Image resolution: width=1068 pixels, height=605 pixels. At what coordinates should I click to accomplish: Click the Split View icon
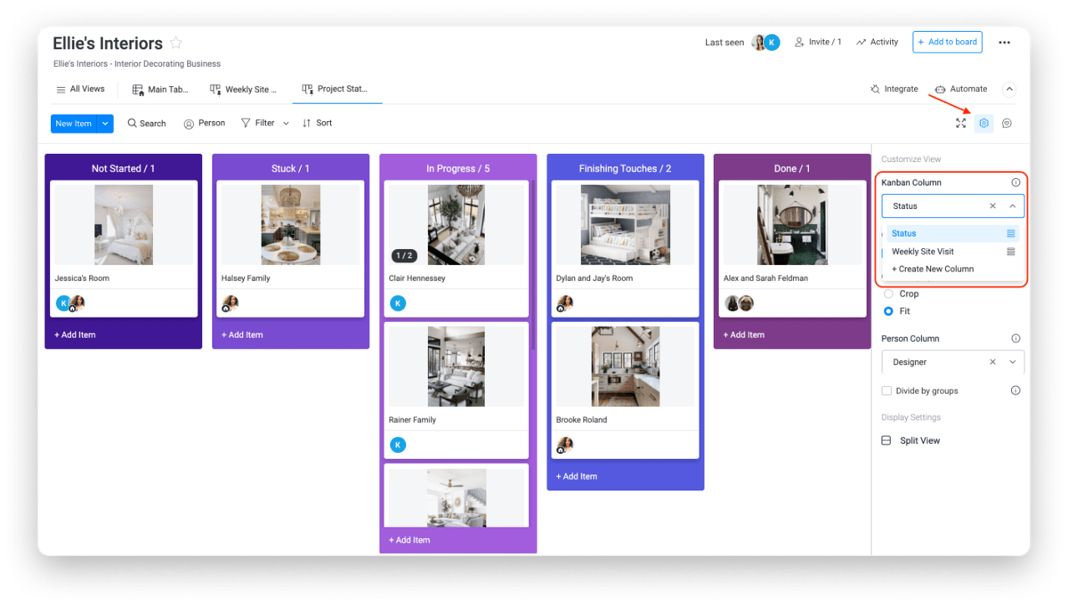pyautogui.click(x=886, y=440)
